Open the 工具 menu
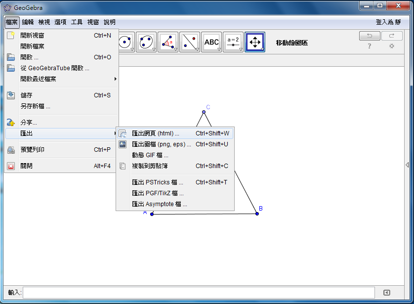 (77, 22)
